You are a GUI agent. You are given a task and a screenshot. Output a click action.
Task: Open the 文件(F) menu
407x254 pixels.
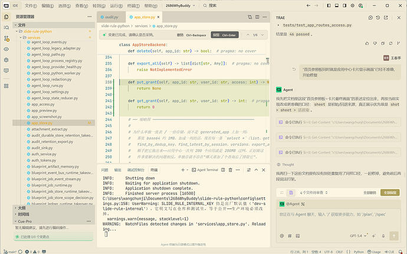31,5
